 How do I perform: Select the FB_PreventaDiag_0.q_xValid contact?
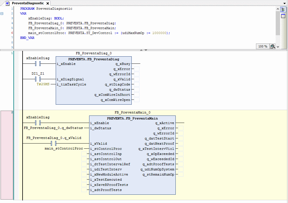54,144
